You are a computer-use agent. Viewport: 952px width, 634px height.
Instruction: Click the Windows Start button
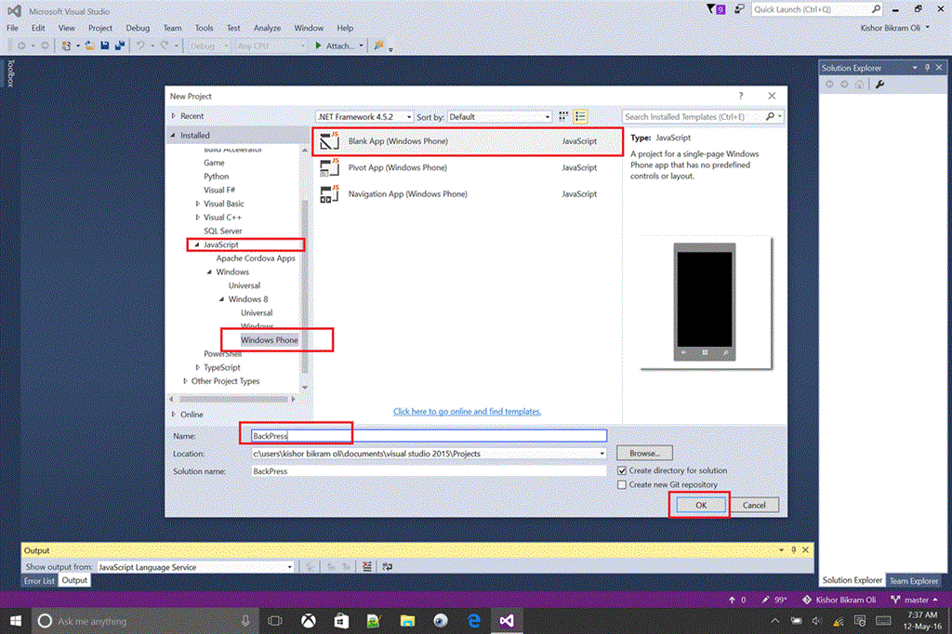pyautogui.click(x=16, y=621)
